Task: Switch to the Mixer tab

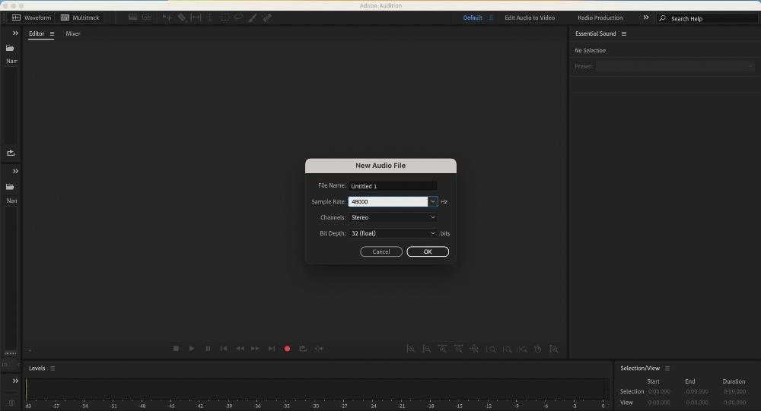Action: point(73,33)
